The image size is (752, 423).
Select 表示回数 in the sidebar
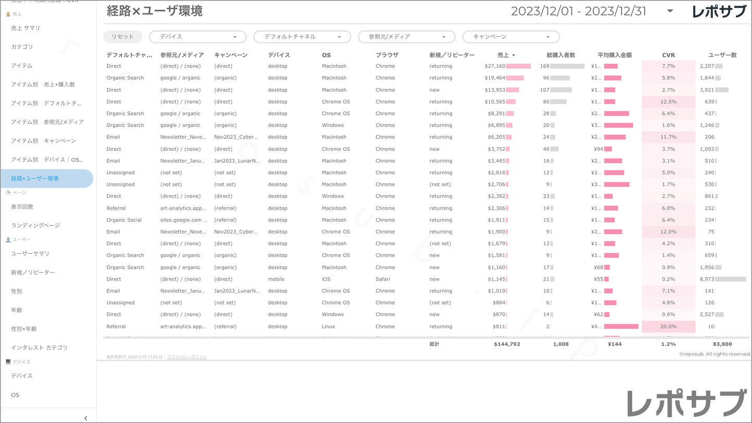click(22, 207)
